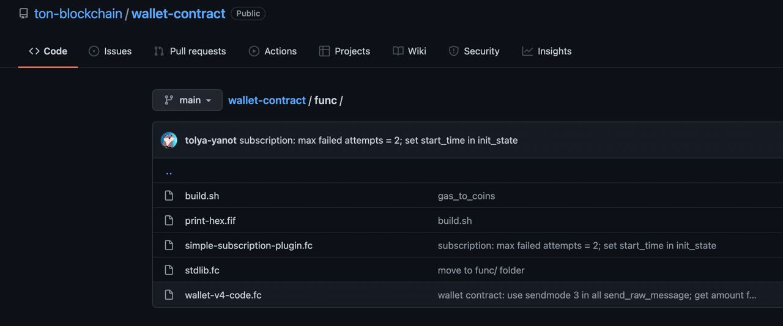Click the Projects table icon
This screenshot has width=783, height=326.
[324, 51]
